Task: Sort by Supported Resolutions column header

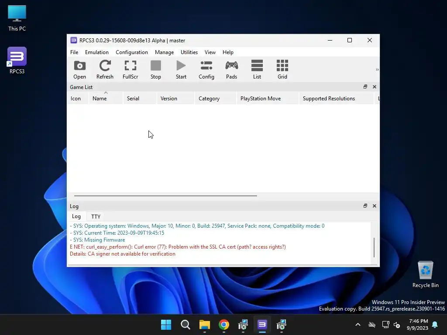Action: pyautogui.click(x=336, y=98)
